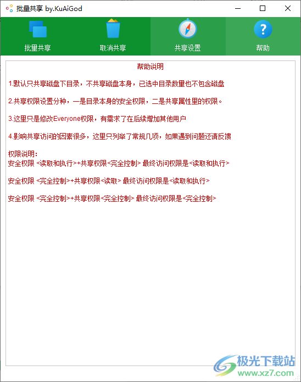This screenshot has width=301, height=382.
Task: Click the compass icon
Action: click(187, 29)
